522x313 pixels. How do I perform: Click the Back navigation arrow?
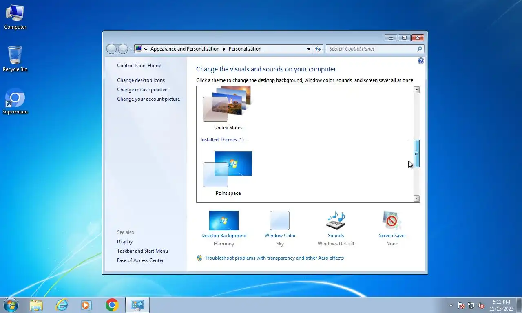[111, 49]
